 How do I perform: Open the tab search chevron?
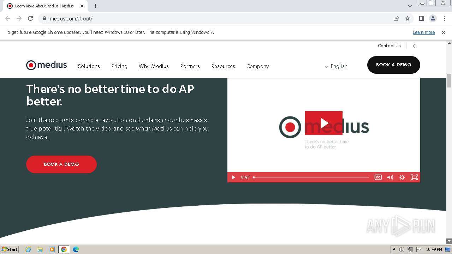point(410,6)
